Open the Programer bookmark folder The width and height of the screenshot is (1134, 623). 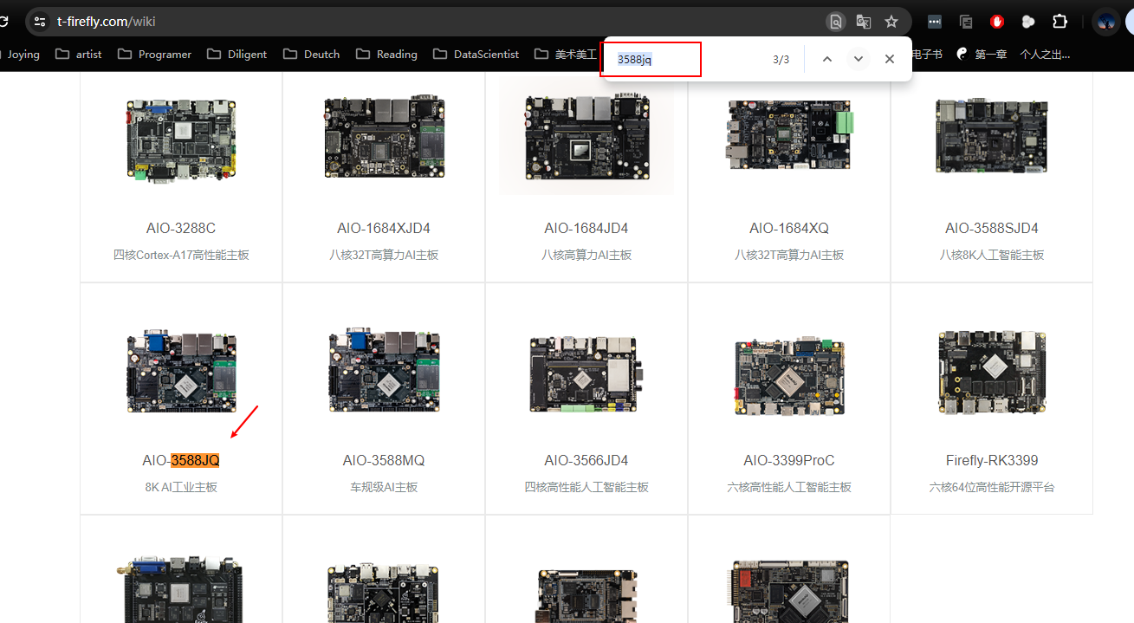[155, 54]
